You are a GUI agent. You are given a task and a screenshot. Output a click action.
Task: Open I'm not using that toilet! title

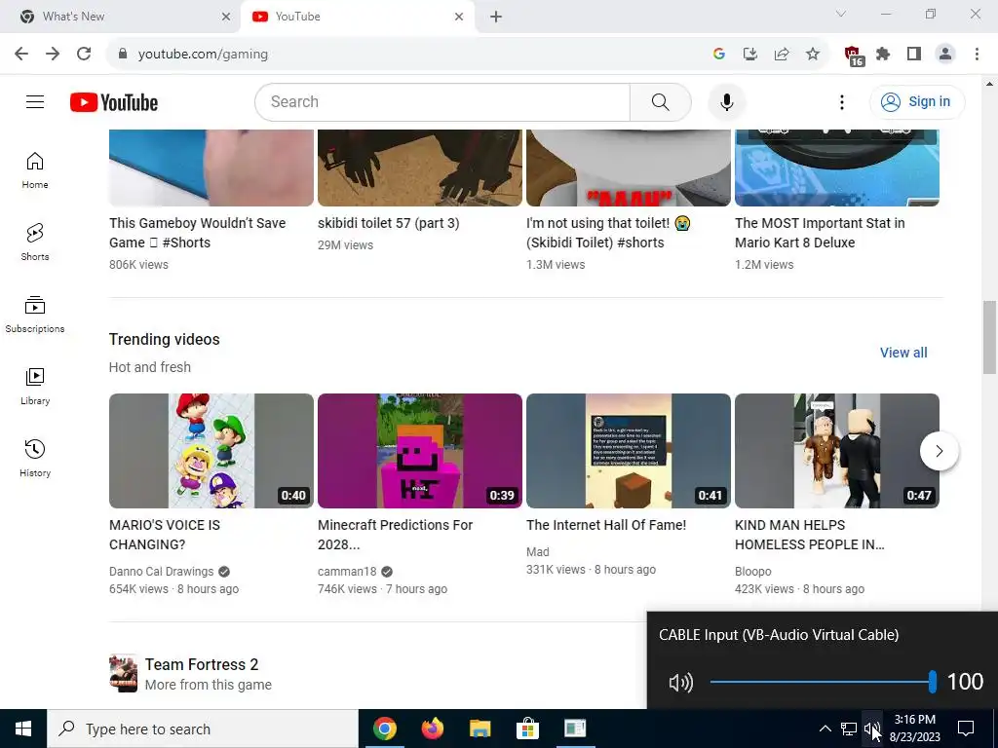608,233
